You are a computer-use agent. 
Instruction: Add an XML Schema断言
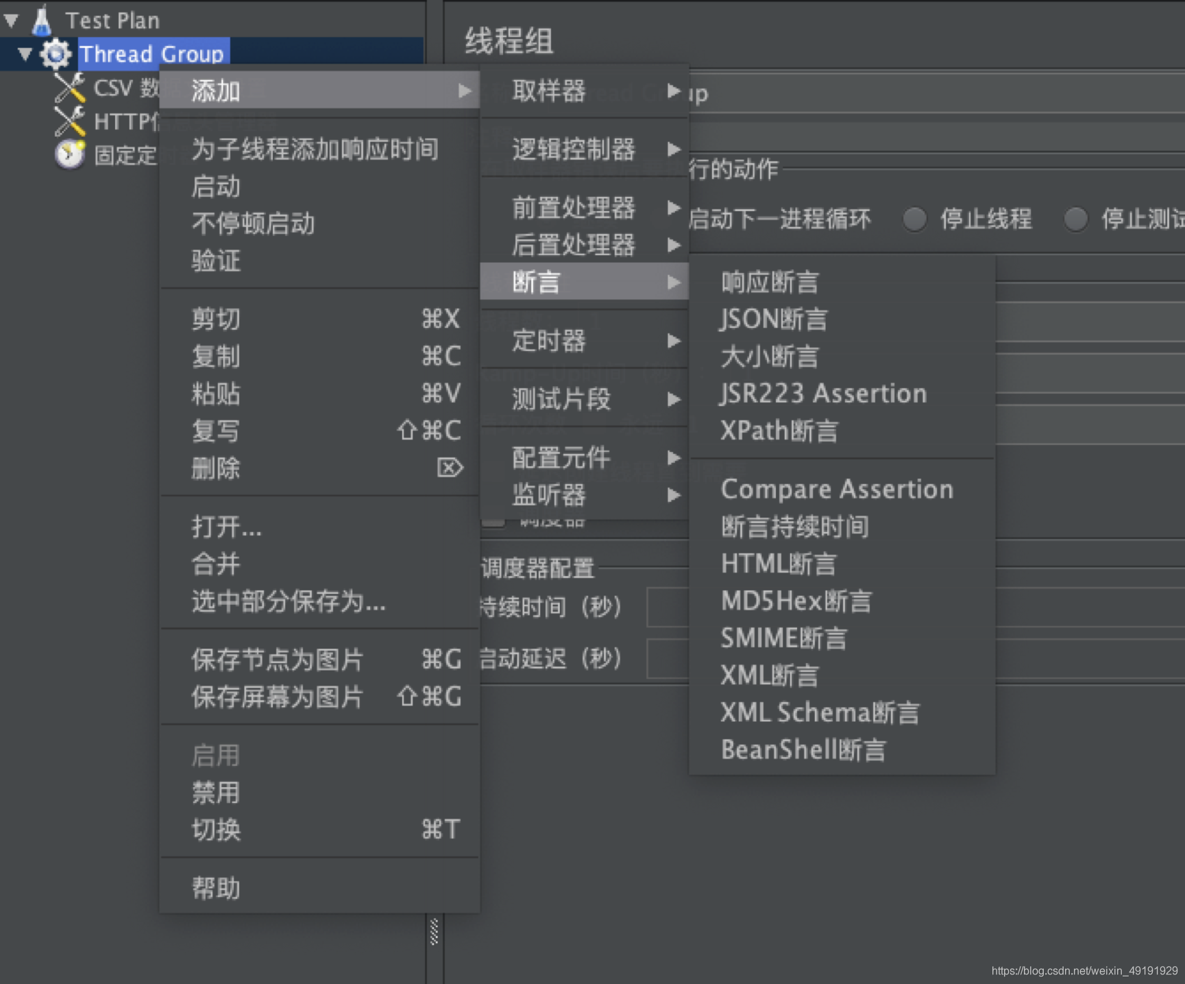click(842, 712)
